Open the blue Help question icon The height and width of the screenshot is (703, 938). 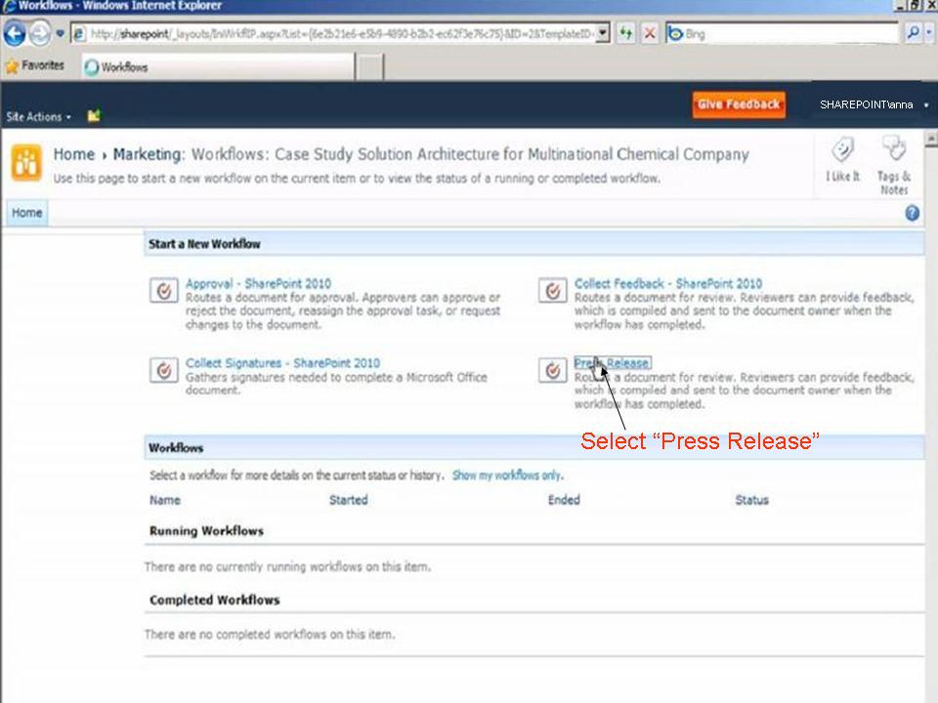(x=912, y=214)
